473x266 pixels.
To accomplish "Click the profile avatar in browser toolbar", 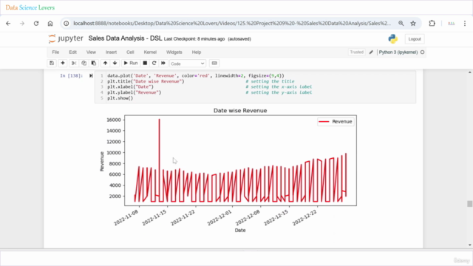I will pos(452,23).
